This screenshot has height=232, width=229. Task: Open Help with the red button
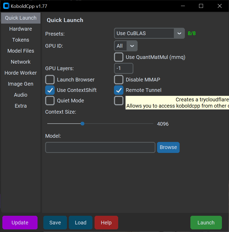106,223
